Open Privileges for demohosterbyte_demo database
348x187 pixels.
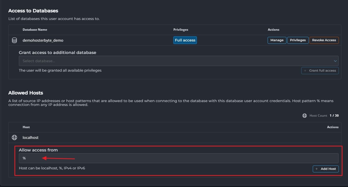(x=298, y=40)
